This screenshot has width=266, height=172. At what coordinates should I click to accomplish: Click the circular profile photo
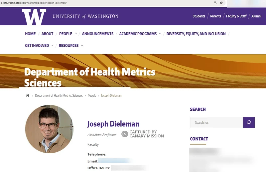pos(49,129)
